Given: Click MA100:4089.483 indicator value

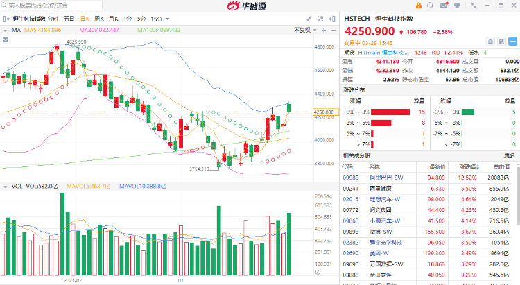Looking at the screenshot, I should 159,31.
